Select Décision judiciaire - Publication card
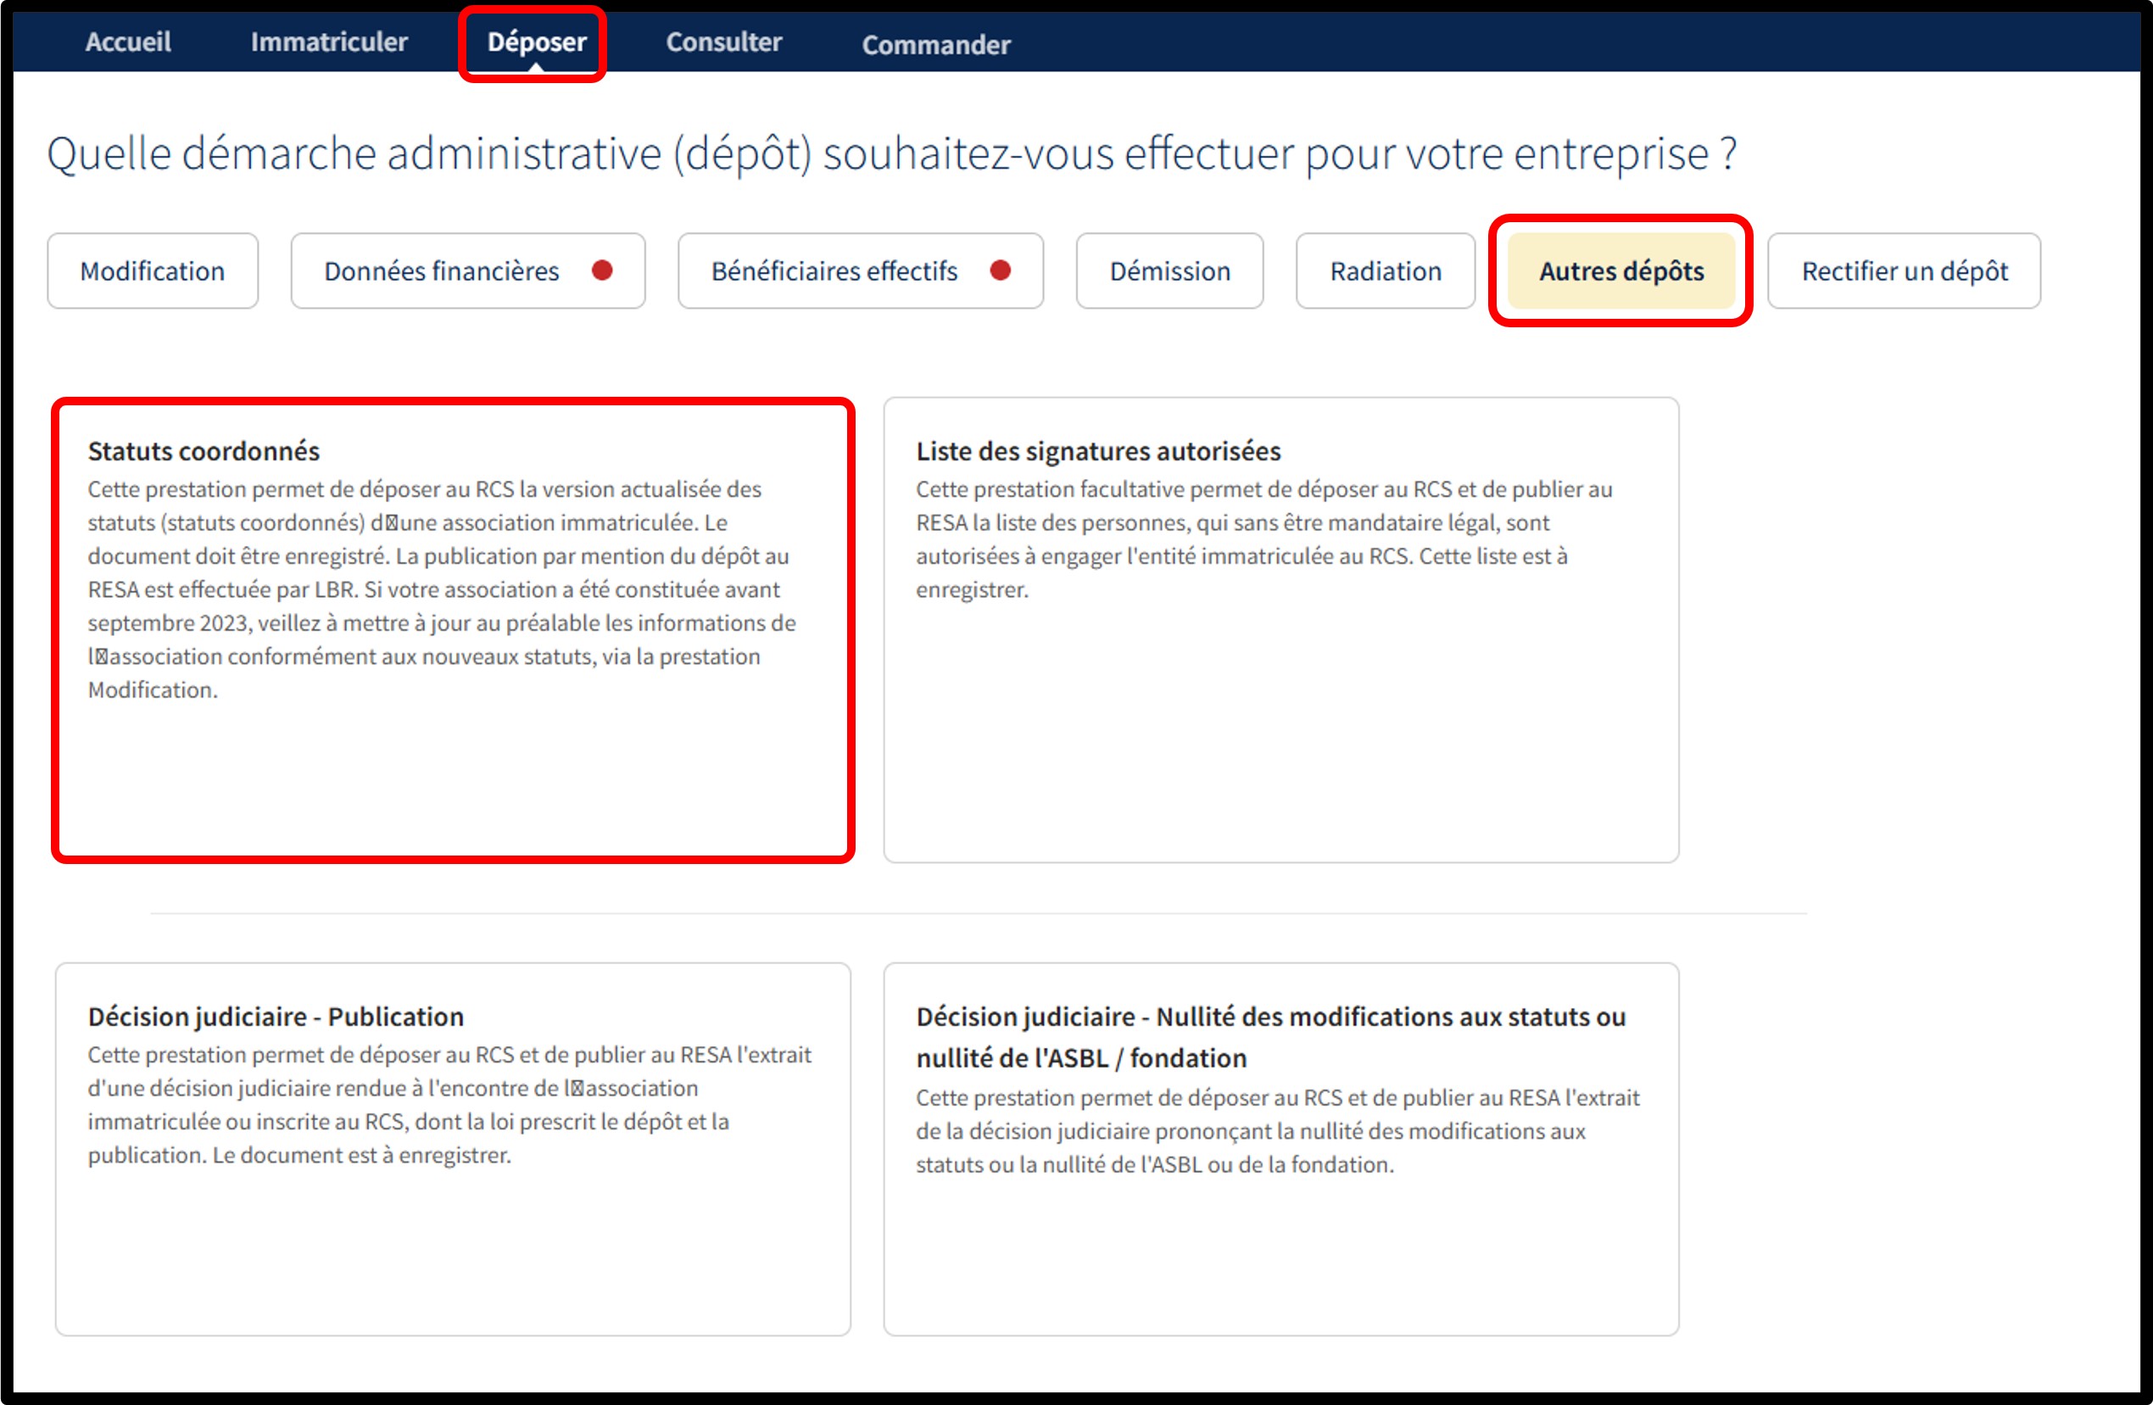 [452, 1148]
